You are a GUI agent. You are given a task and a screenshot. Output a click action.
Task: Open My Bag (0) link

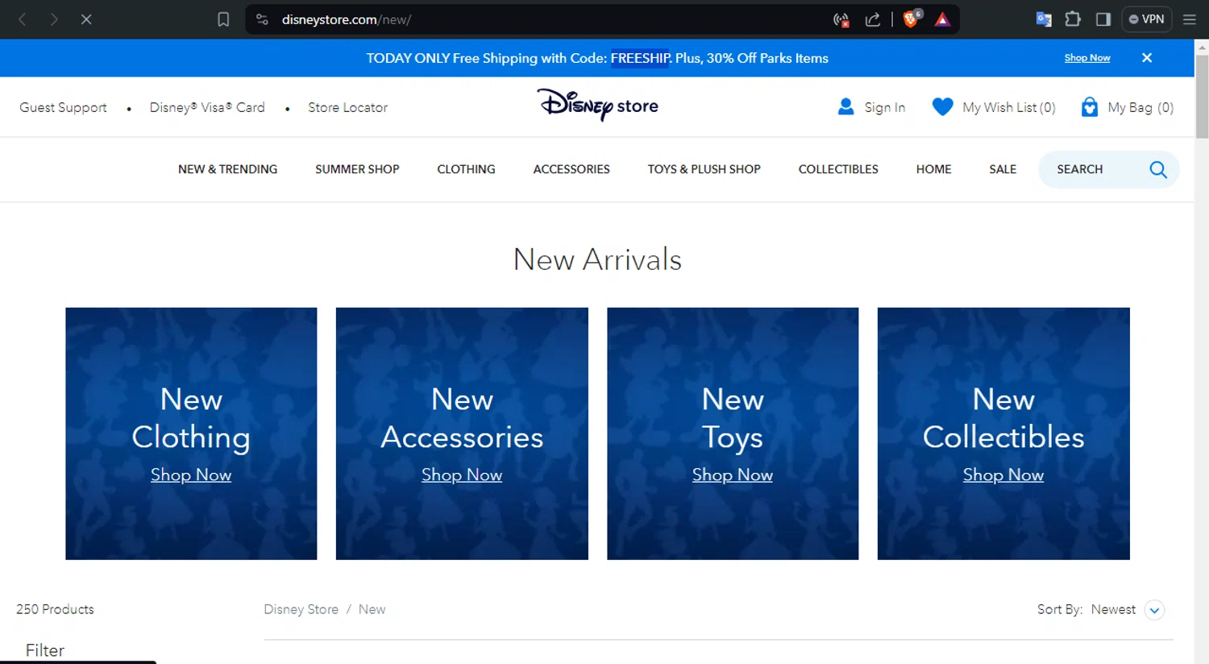(1140, 107)
